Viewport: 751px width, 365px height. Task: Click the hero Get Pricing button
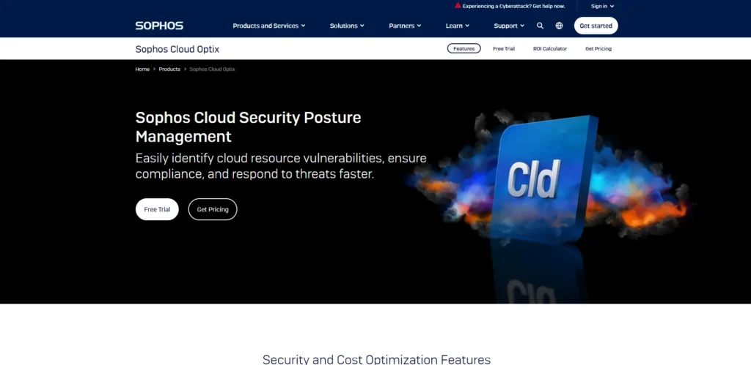pos(213,209)
